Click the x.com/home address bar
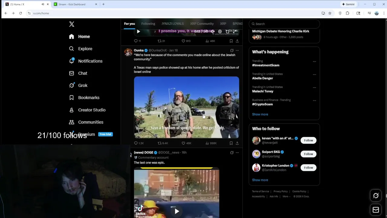 [x=172, y=13]
